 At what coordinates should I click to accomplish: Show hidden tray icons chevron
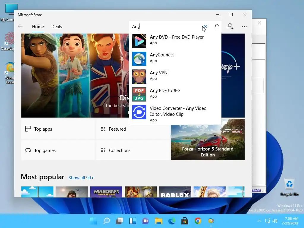259,221
